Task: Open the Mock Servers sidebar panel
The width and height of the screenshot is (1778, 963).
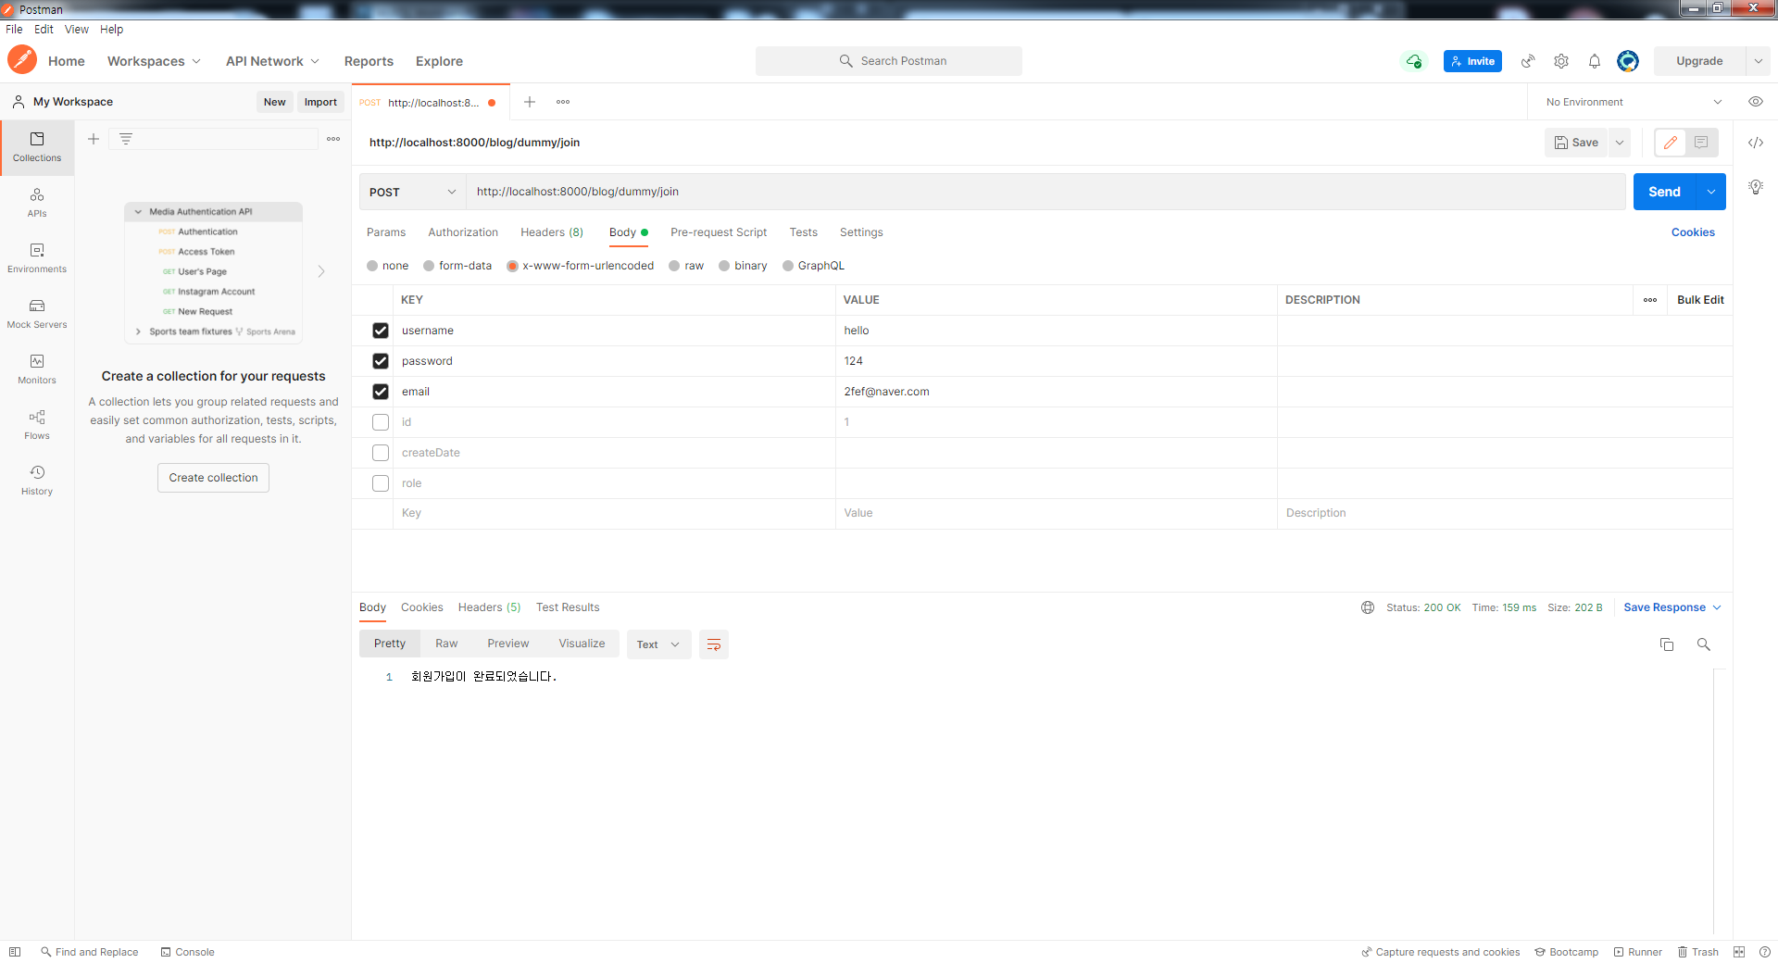Action: 37,314
